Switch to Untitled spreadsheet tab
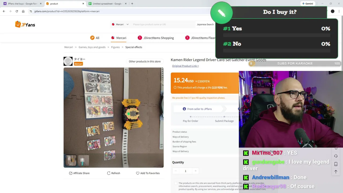 (107, 4)
